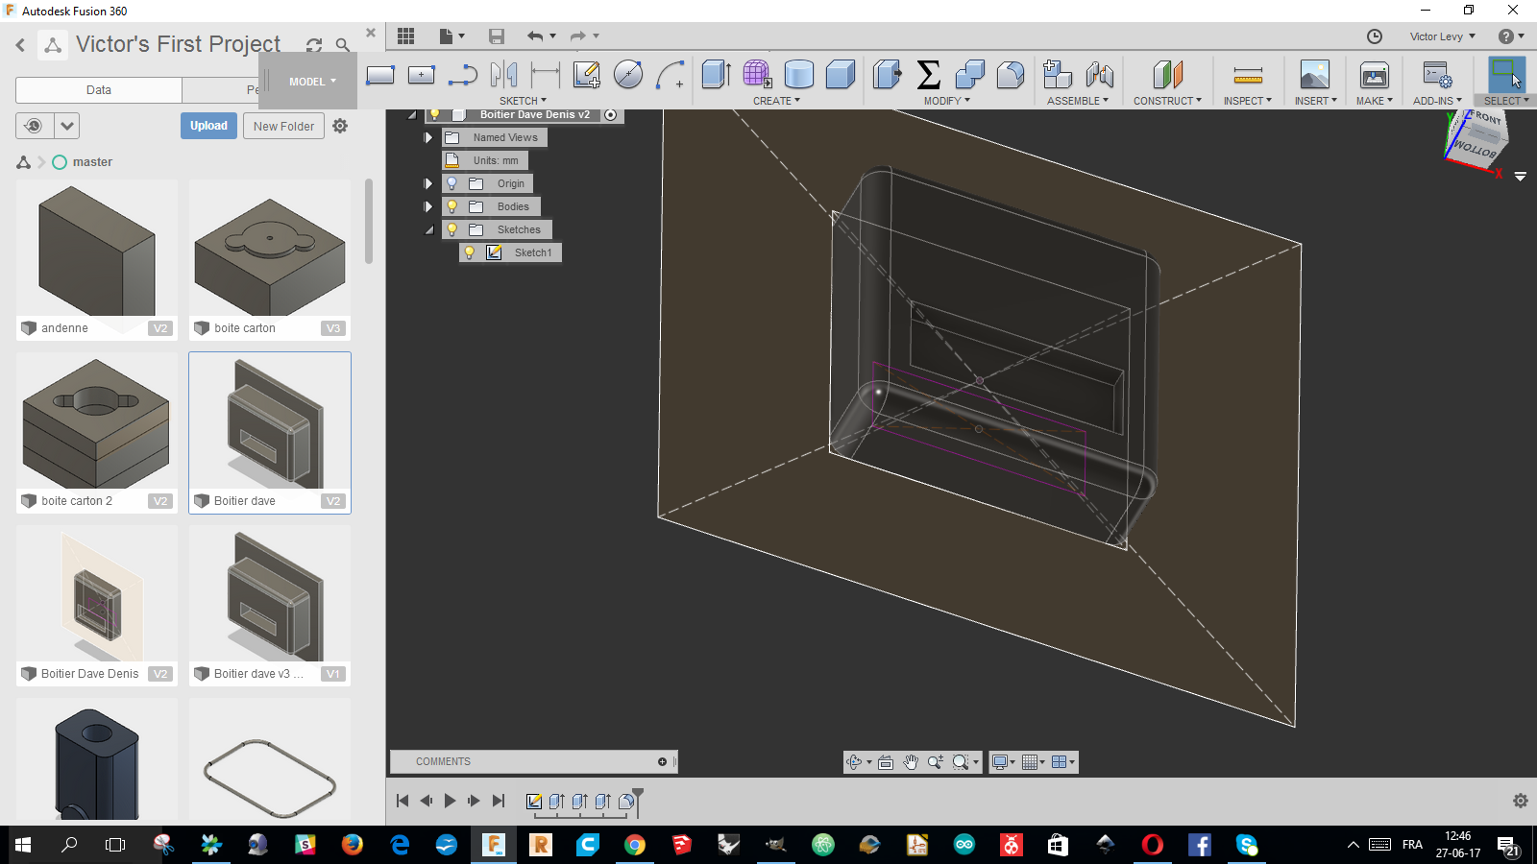Select the sketch feature in timeline
Screen dimensions: 1537x864
pyautogui.click(x=534, y=801)
